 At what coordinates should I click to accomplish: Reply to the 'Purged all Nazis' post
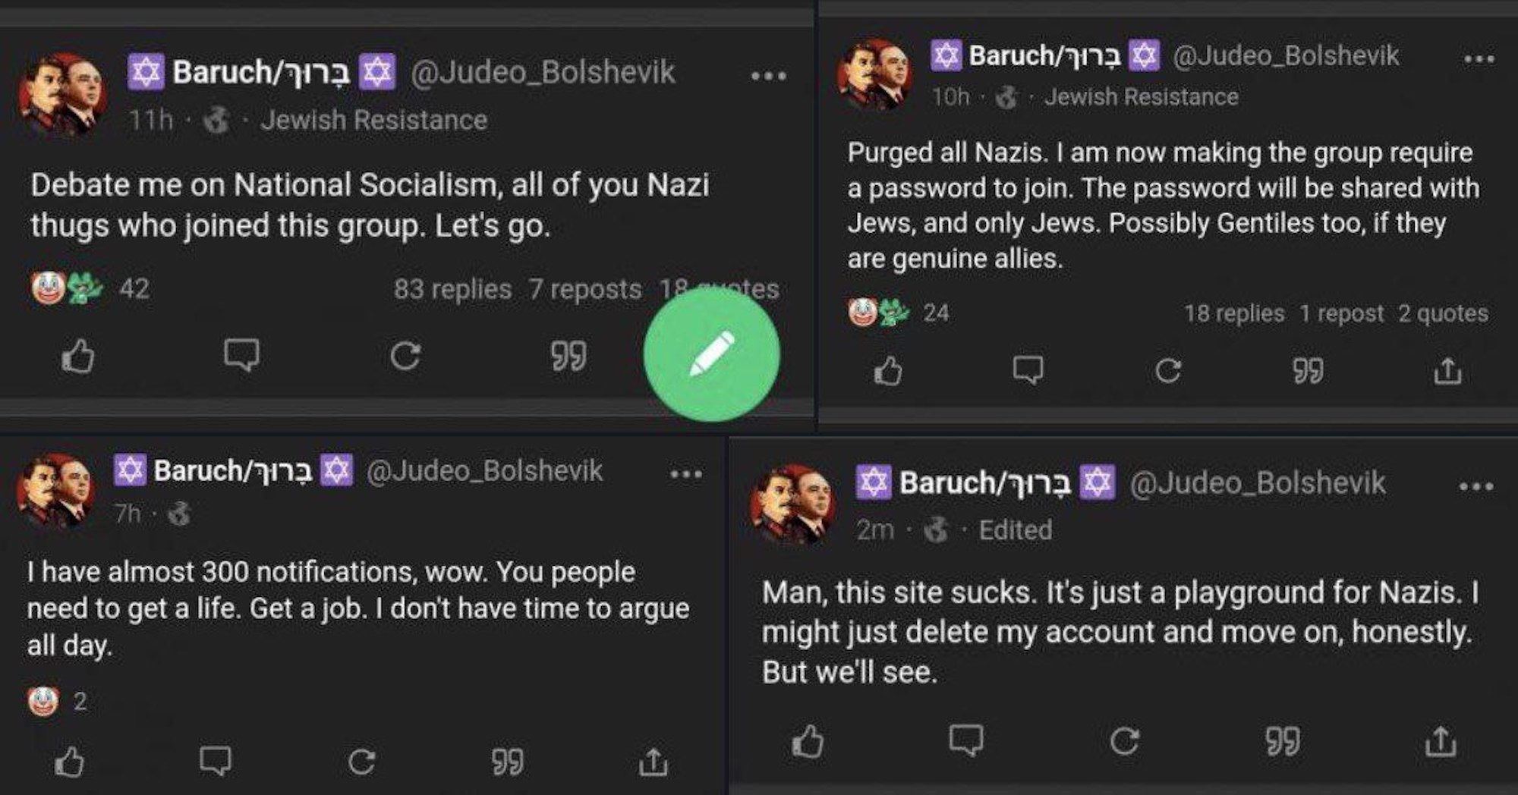[1028, 370]
